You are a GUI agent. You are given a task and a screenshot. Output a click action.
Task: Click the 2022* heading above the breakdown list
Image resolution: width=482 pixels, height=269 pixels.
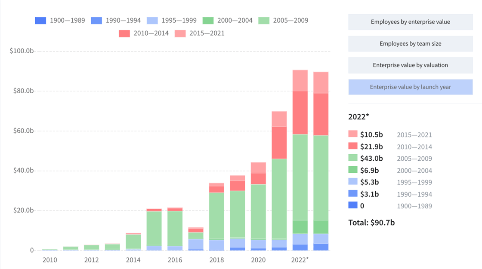point(358,117)
